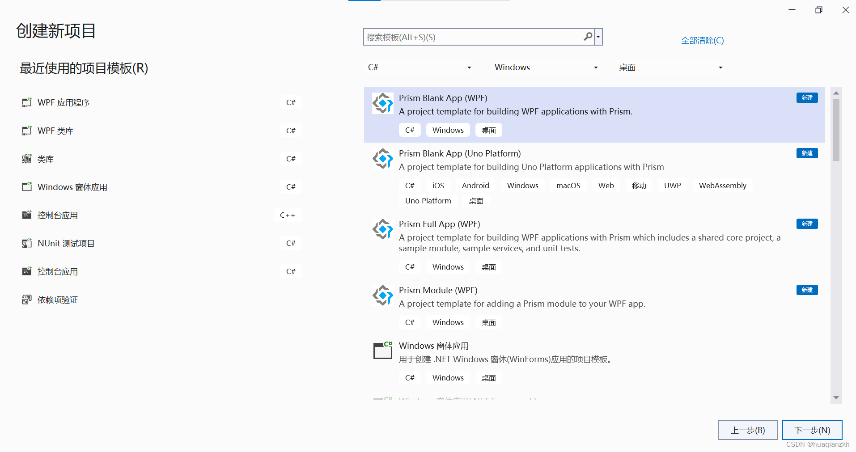Open the search box history dropdown arrow

pos(598,37)
